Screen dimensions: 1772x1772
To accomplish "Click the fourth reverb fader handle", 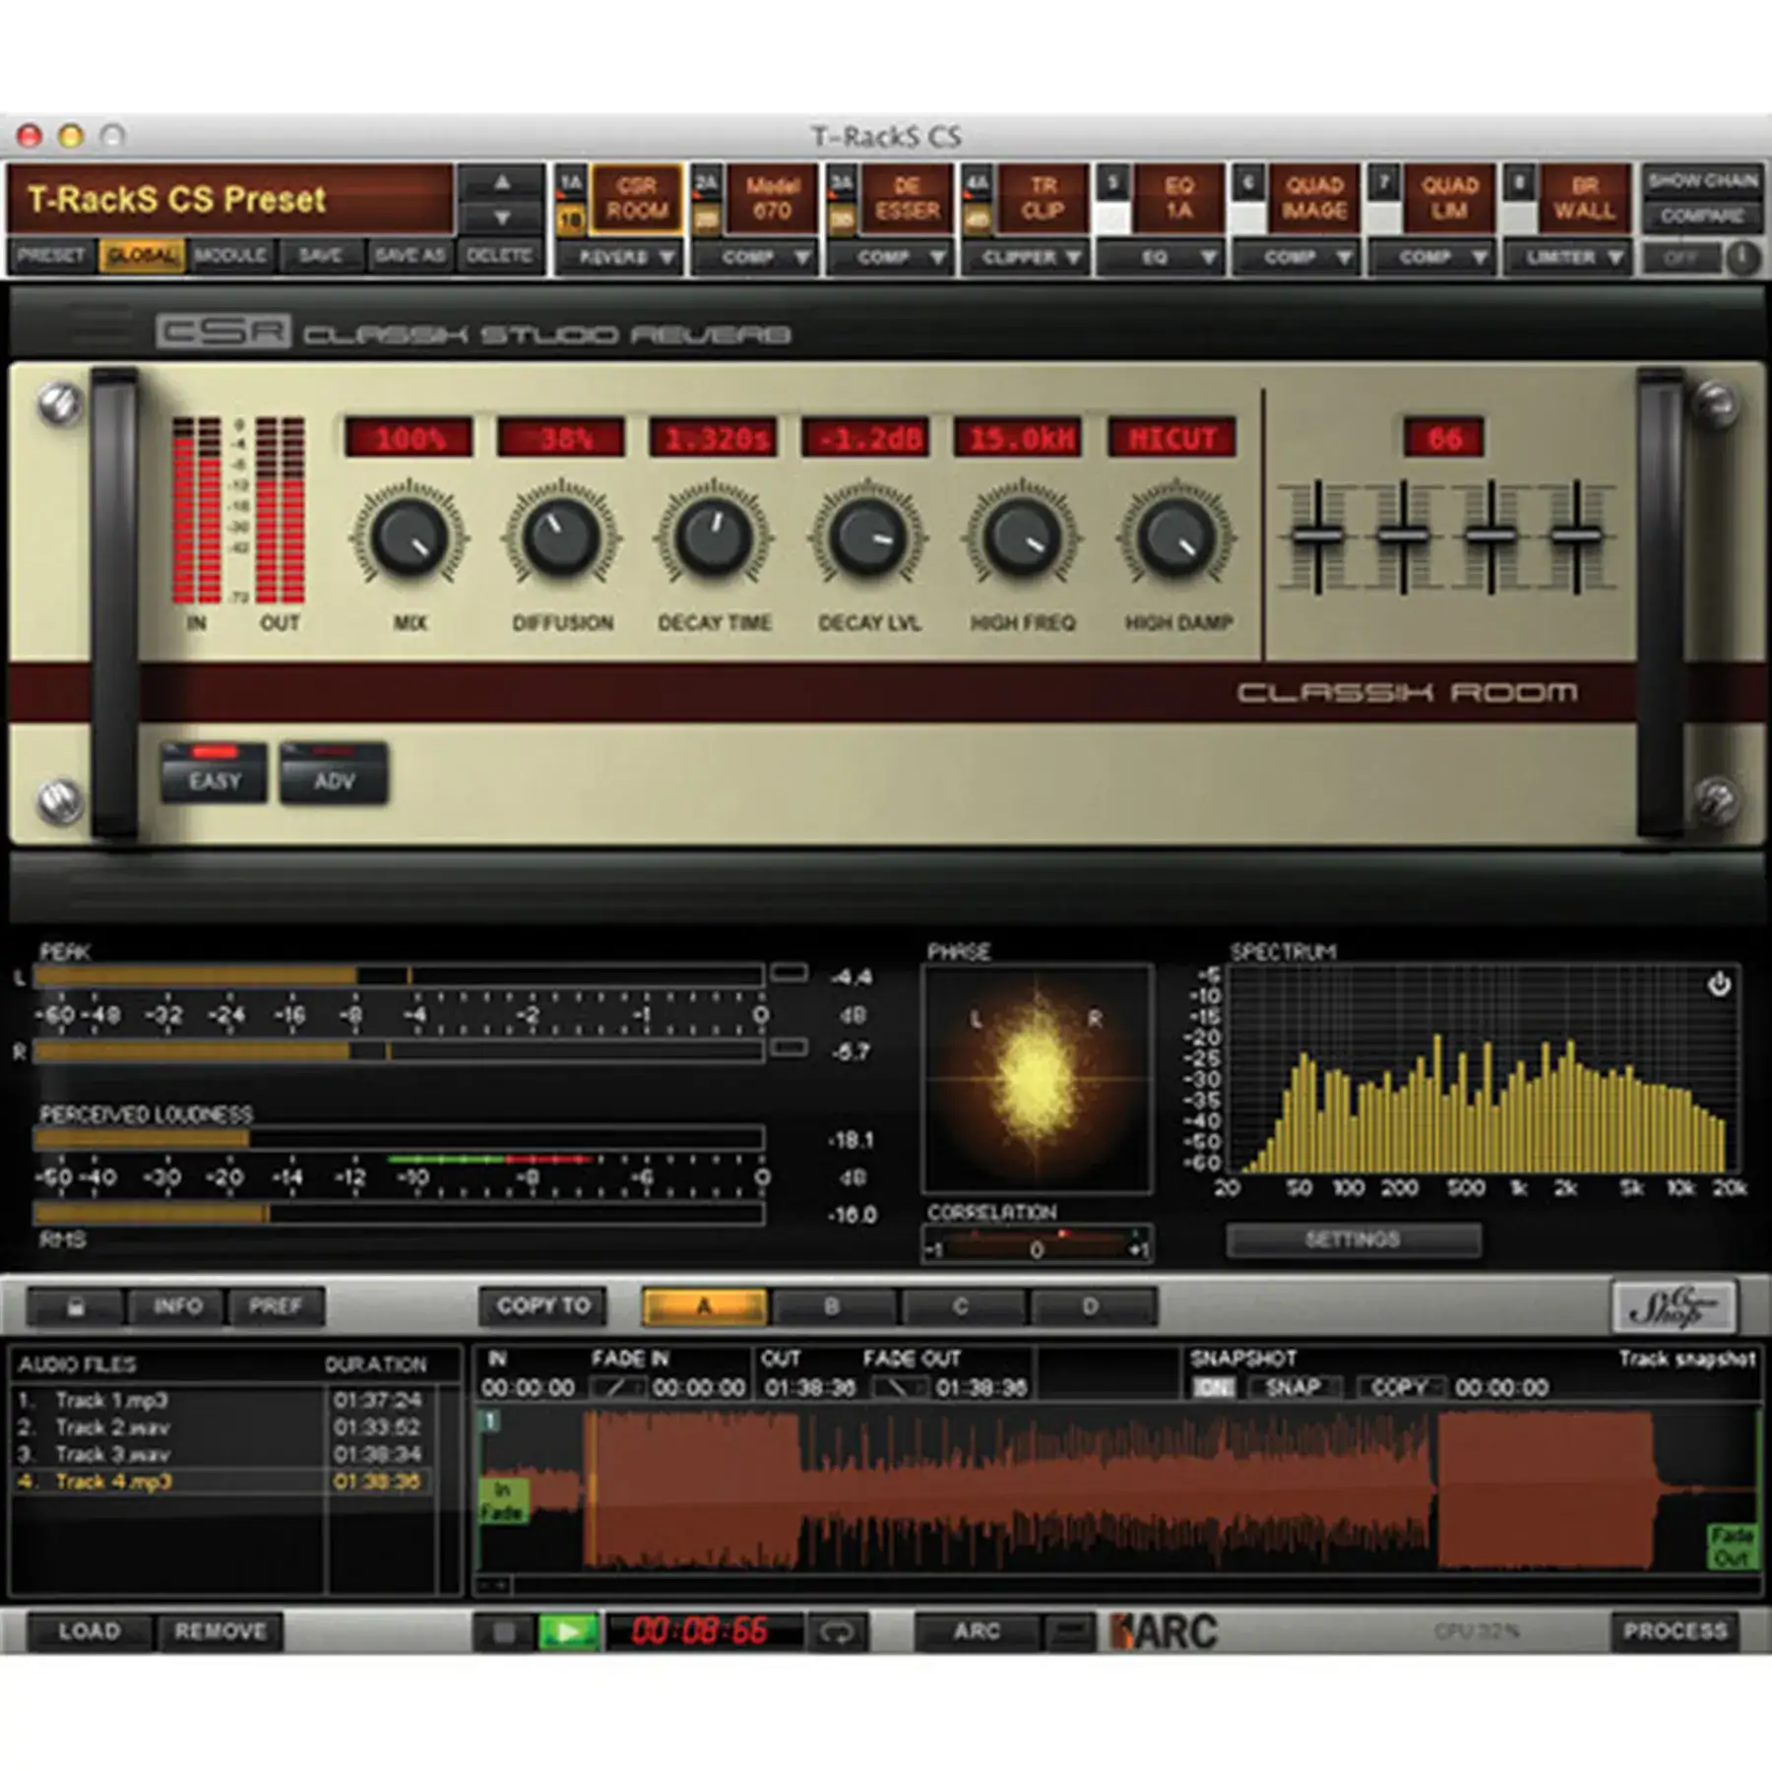I will 1576,536.
